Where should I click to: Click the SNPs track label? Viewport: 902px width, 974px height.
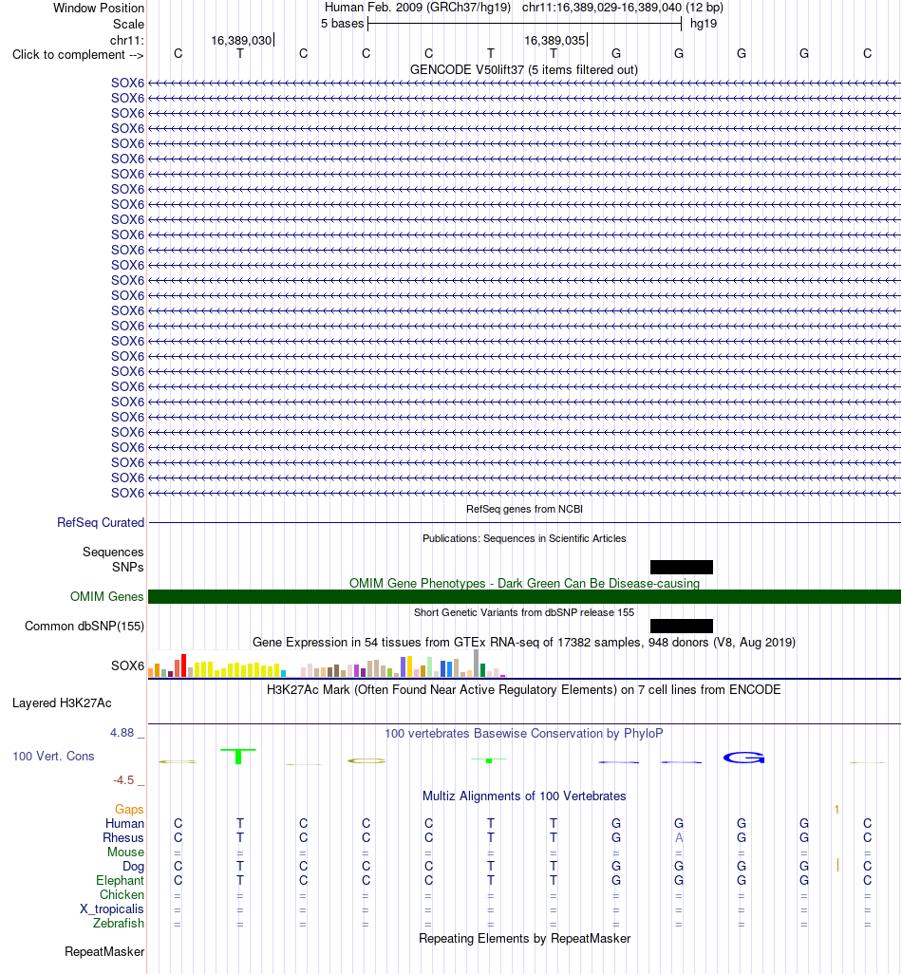(x=128, y=567)
